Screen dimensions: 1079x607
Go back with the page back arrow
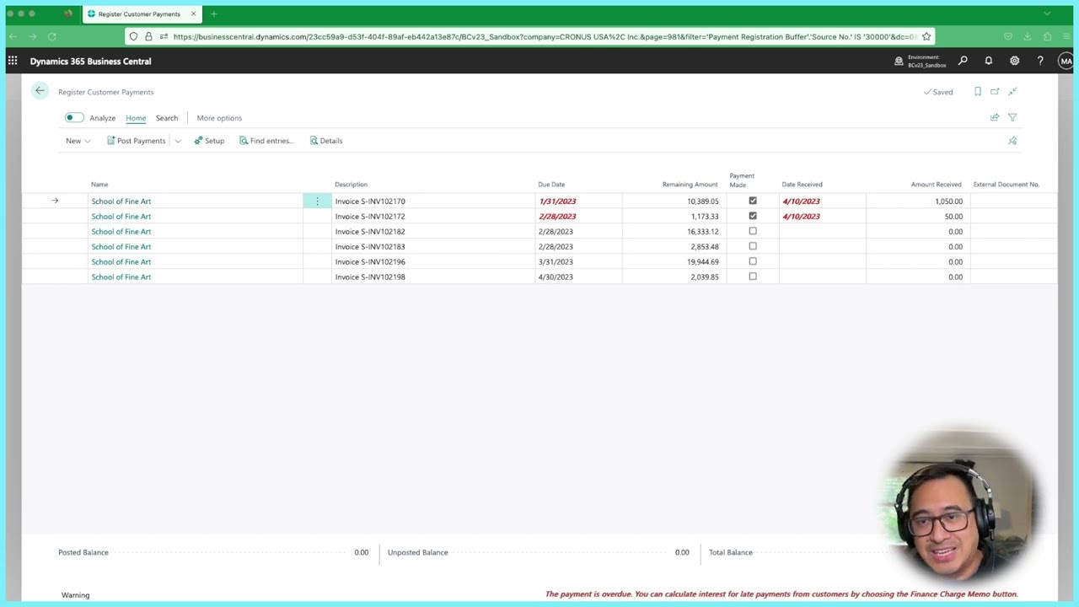(x=40, y=91)
